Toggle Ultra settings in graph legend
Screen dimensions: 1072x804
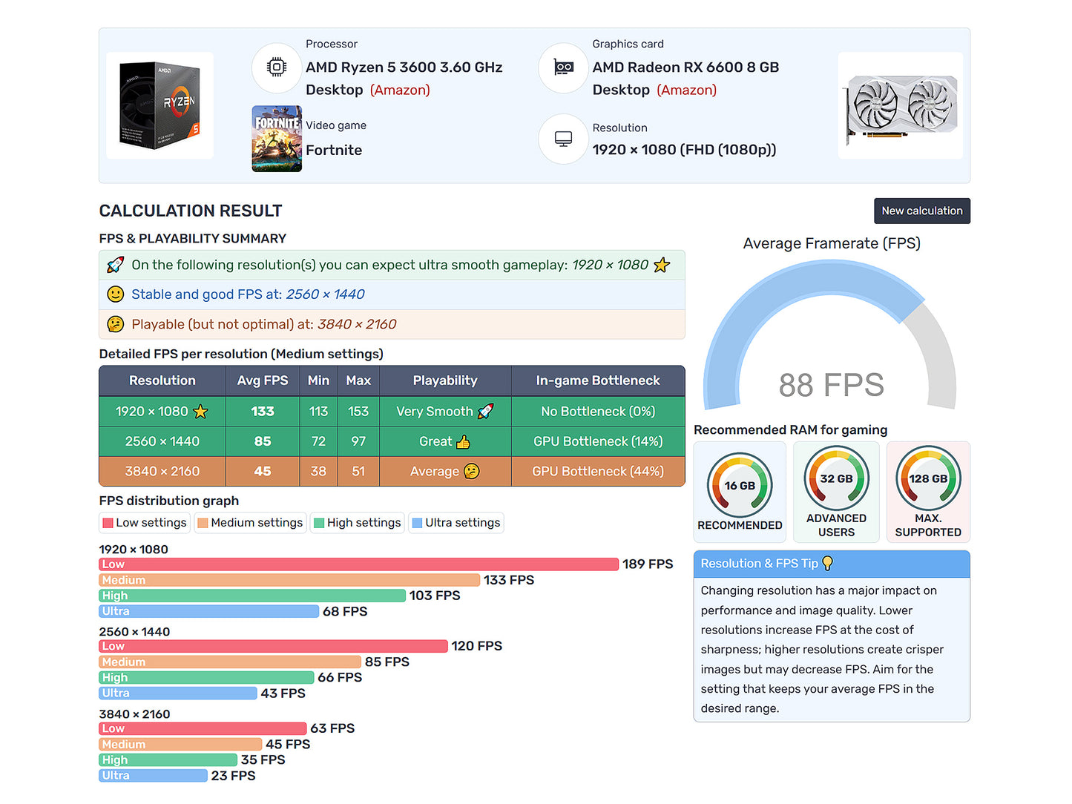point(456,523)
